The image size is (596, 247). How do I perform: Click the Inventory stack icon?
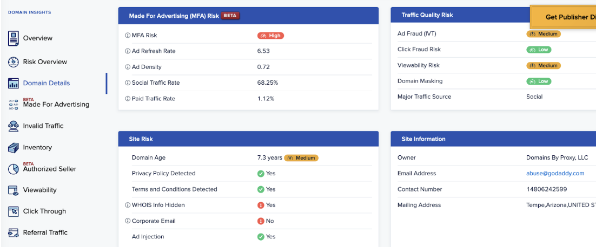tap(14, 148)
